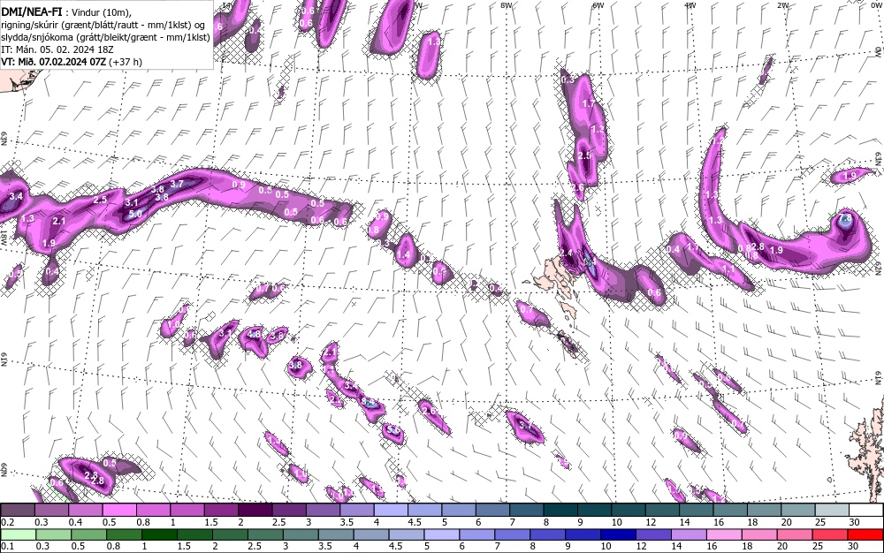Image resolution: width=884 pixels, height=553 pixels.
Task: Click the 'slydda/snjókoma' legend description line
Action: tap(106, 37)
